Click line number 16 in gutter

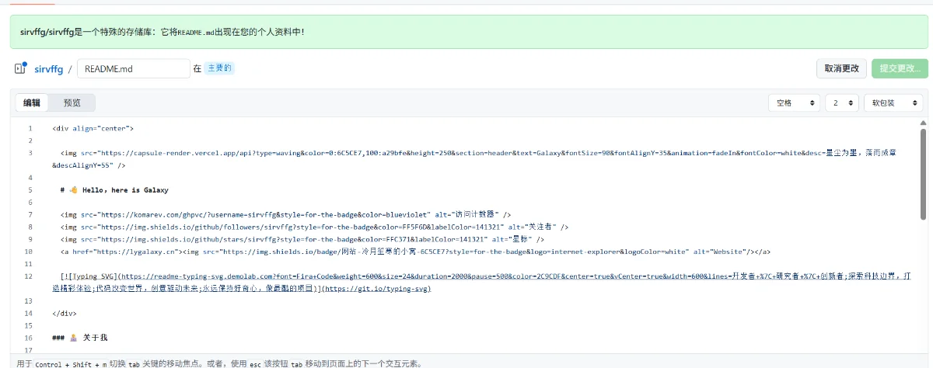click(x=28, y=338)
